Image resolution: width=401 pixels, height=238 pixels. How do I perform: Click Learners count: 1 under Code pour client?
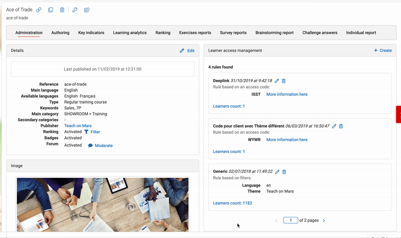tap(229, 152)
